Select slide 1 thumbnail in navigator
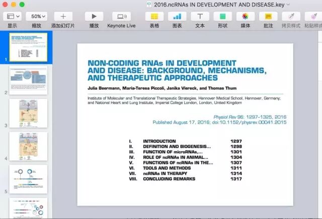The height and width of the screenshot is (219, 322). click(28, 47)
